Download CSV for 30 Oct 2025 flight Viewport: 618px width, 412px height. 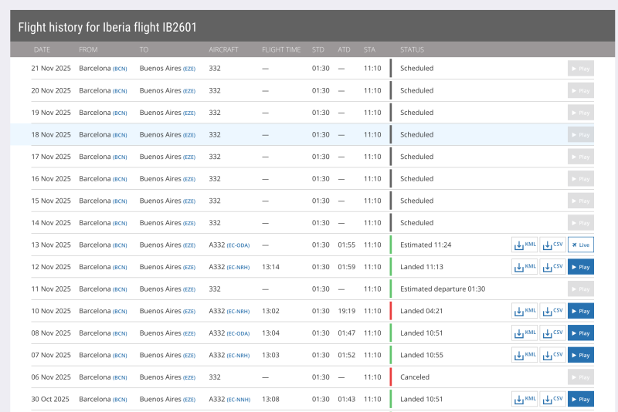pos(552,399)
